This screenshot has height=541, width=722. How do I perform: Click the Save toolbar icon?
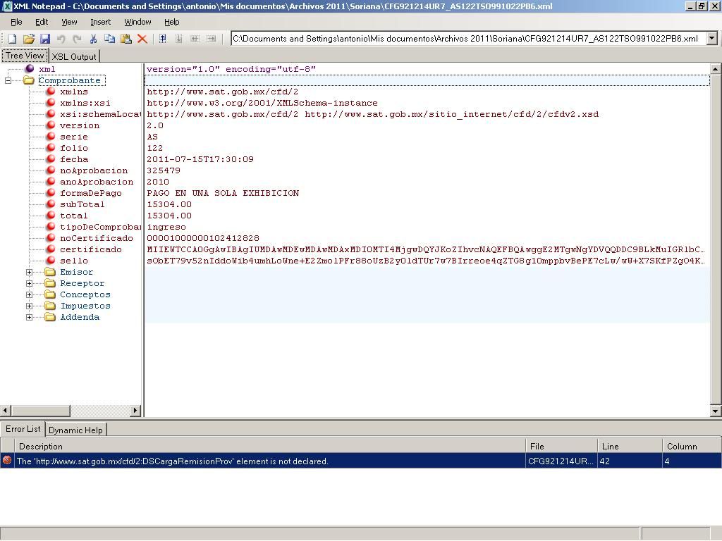tap(44, 39)
